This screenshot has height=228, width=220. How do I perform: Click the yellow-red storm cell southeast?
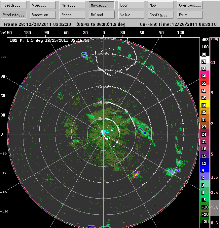[136, 174]
